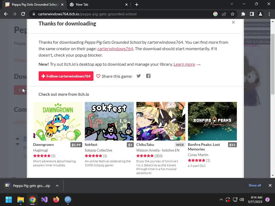Viewport: 275px width, 206px height.
Task: View site security lock information
Action: click(34, 14)
